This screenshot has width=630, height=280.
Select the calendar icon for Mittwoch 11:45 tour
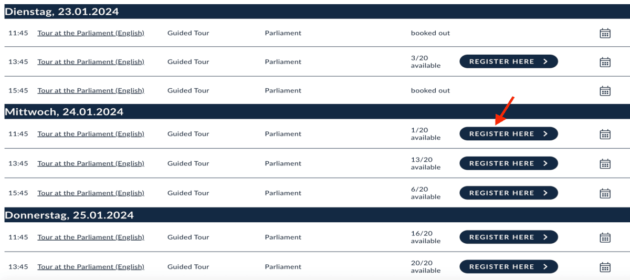605,134
